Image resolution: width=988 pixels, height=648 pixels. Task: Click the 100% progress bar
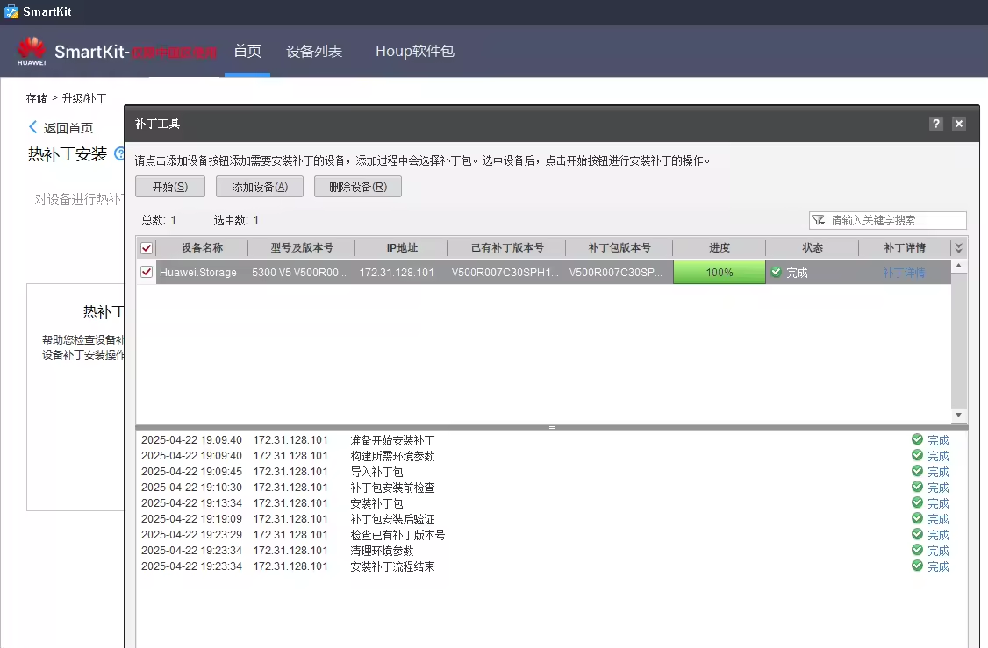click(x=719, y=272)
